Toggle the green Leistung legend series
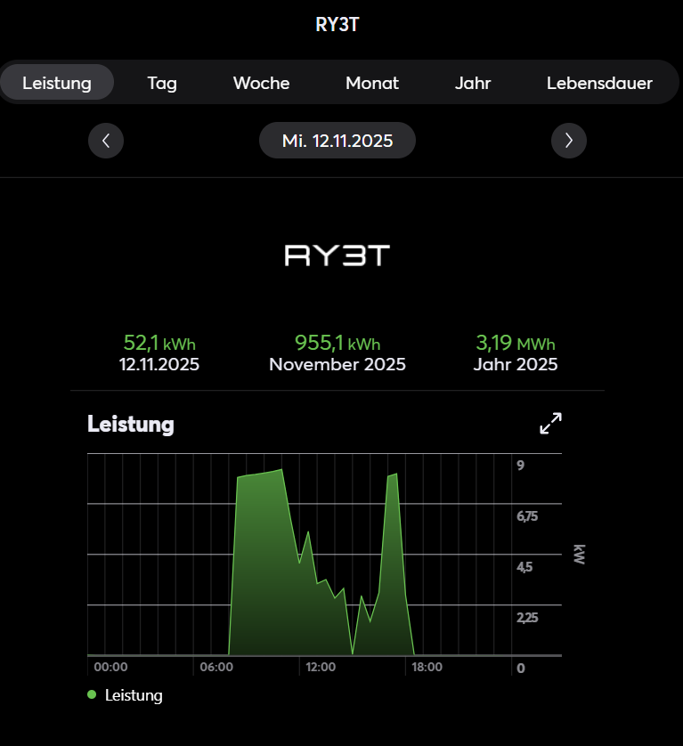The image size is (683, 746). [x=126, y=695]
